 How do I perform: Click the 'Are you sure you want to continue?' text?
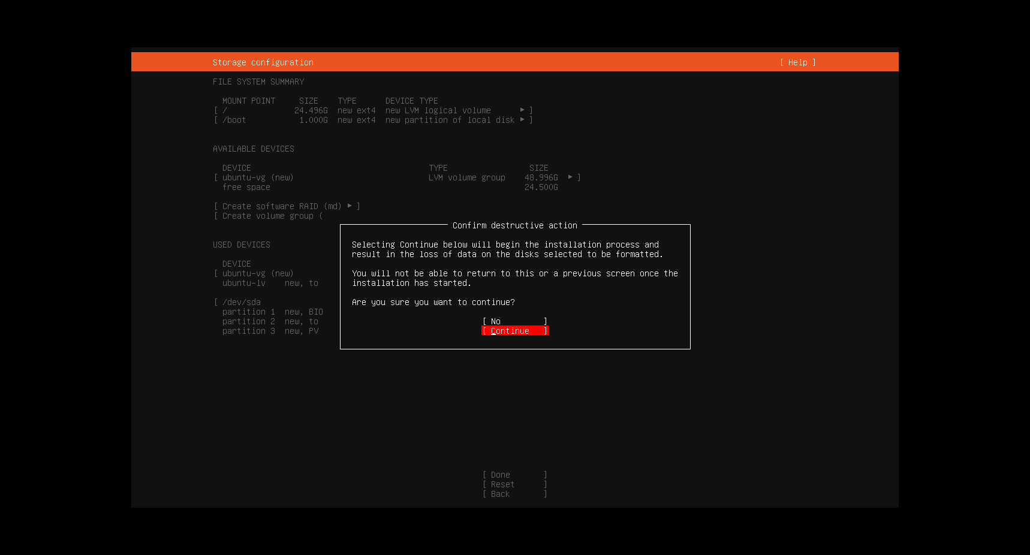tap(433, 302)
